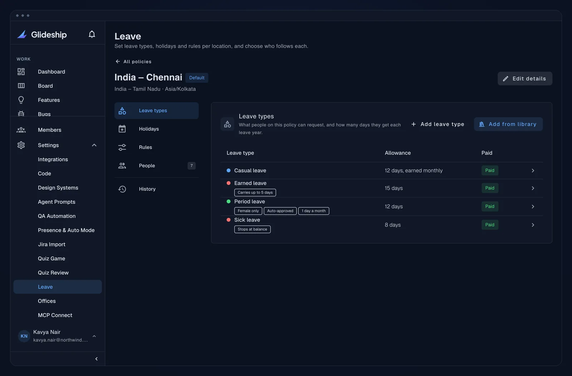Click the Paid badge on Sick leave
The width and height of the screenshot is (572, 376).
click(x=490, y=225)
